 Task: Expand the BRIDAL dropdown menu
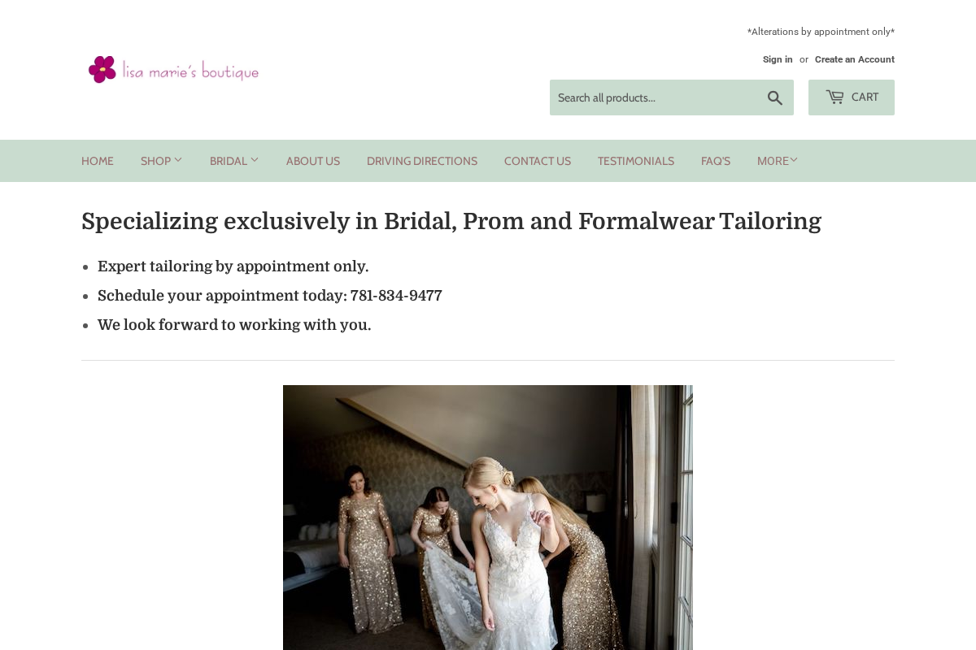(x=234, y=161)
